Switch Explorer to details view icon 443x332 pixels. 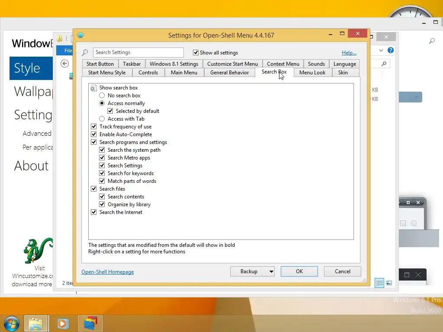379,283
